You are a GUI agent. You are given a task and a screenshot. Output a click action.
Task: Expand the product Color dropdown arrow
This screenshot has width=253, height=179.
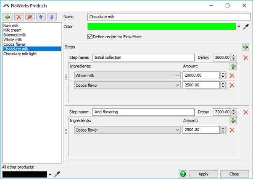[x=239, y=26]
